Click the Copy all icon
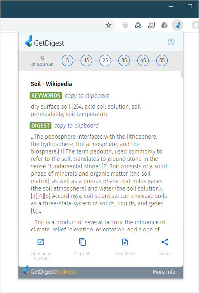 coord(82,242)
